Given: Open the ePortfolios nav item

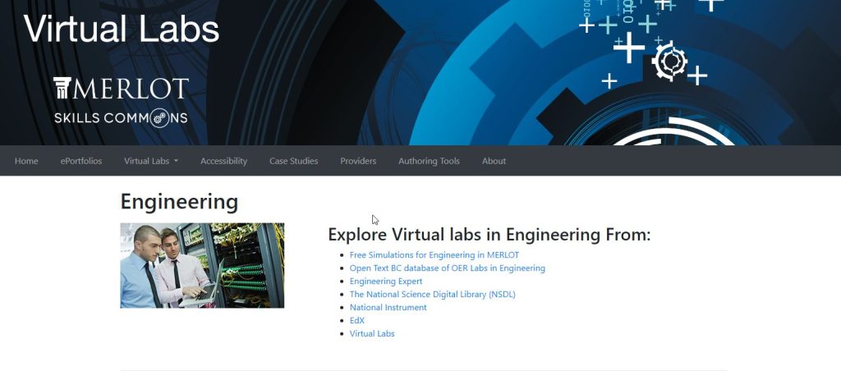Looking at the screenshot, I should coord(81,161).
